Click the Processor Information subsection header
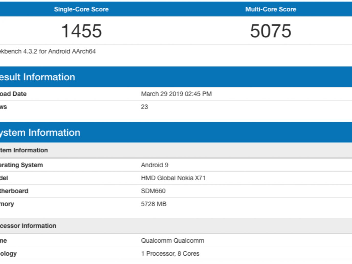 28,226
